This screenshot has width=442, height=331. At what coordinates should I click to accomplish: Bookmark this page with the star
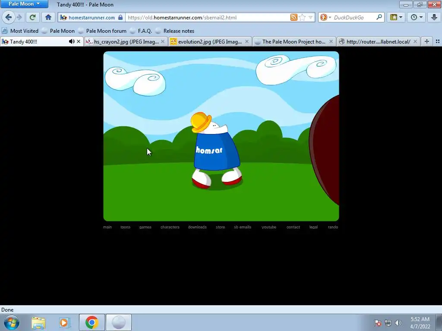click(302, 17)
